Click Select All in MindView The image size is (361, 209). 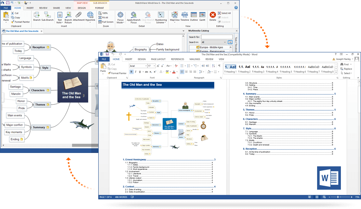pyautogui.click(x=224, y=13)
